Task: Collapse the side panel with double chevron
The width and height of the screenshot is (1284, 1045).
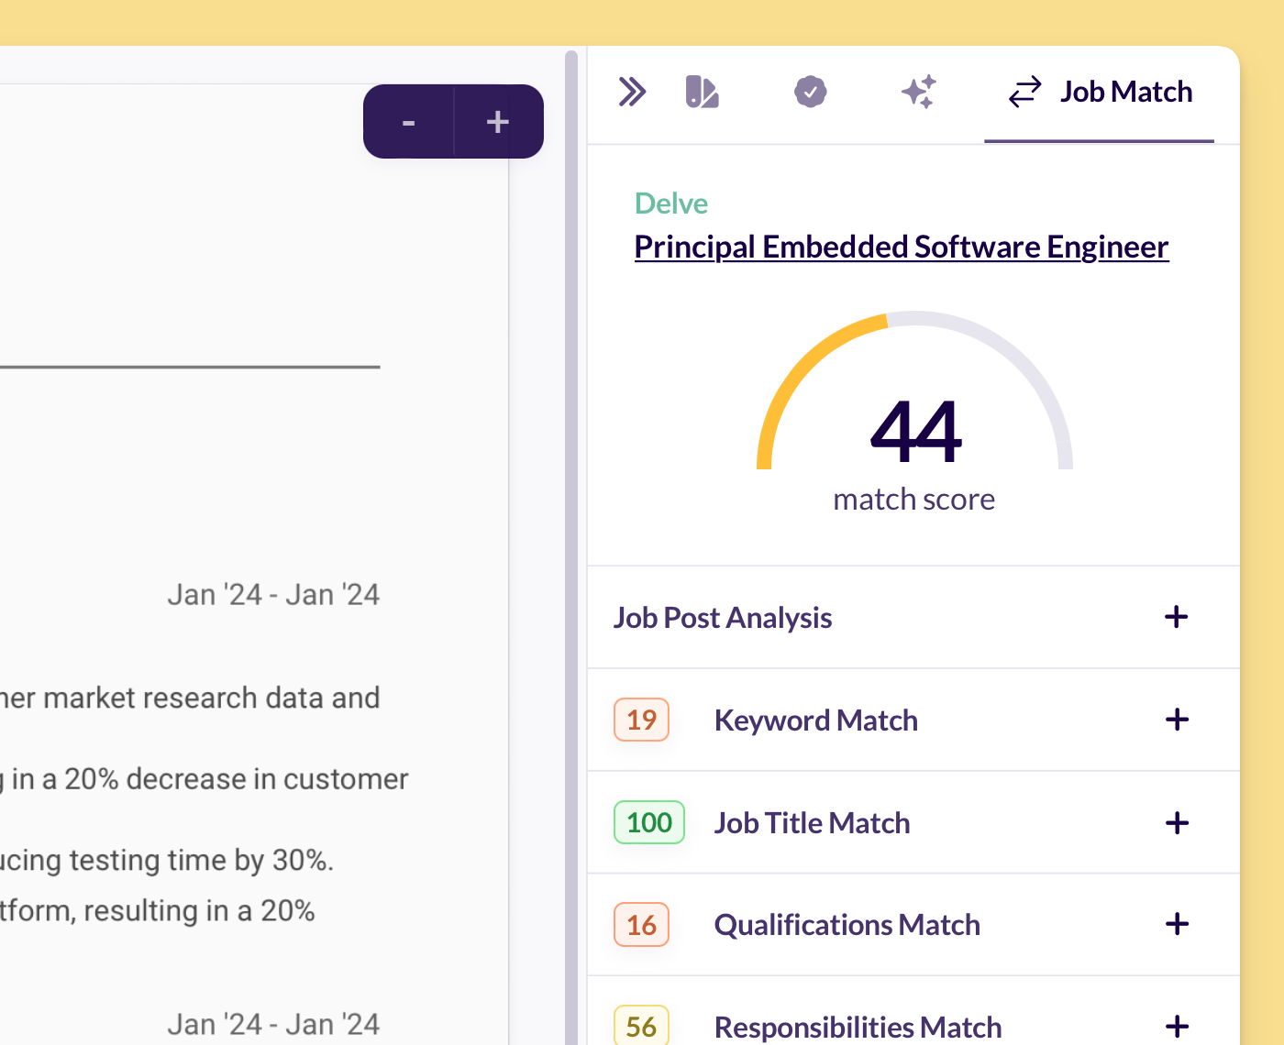Action: 632,92
